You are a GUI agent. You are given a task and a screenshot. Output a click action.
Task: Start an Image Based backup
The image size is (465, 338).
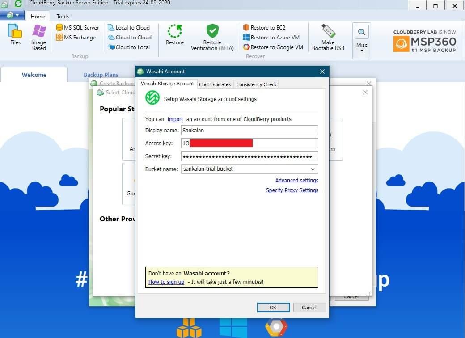tap(39, 38)
